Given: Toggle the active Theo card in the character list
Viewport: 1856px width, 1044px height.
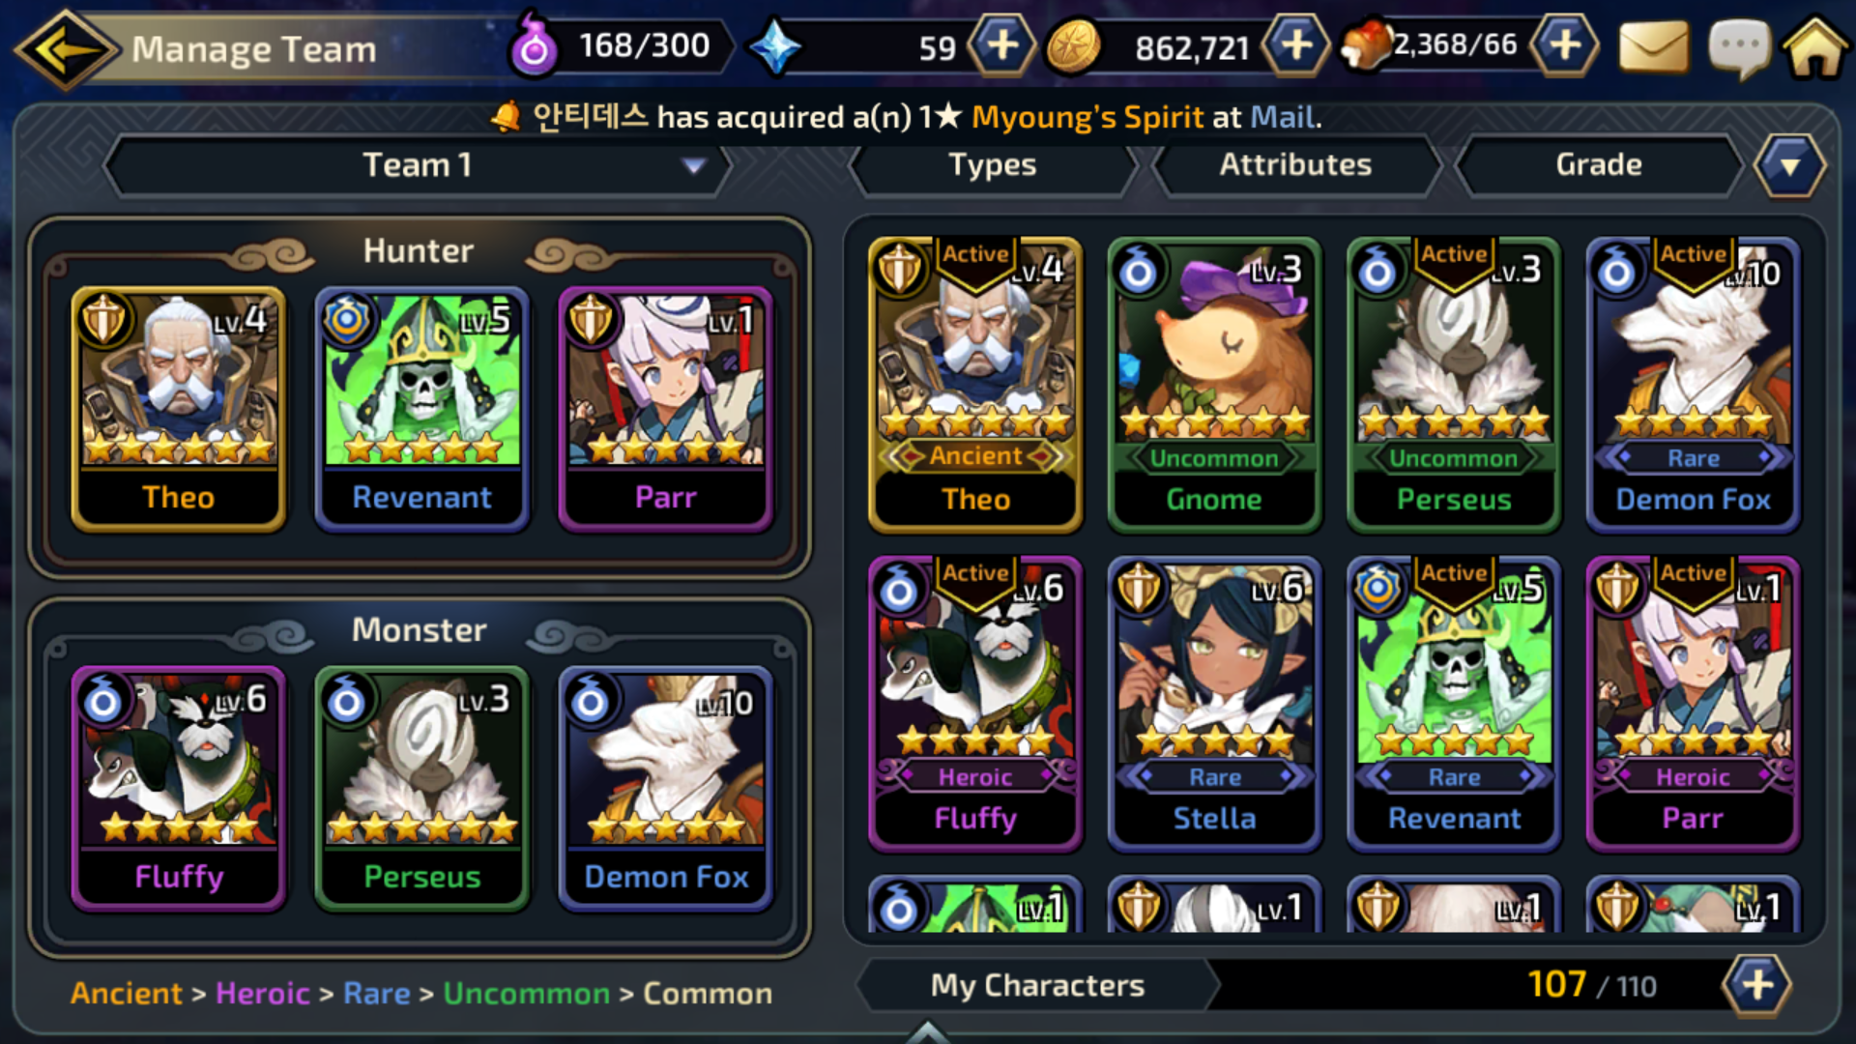Looking at the screenshot, I should (x=974, y=385).
